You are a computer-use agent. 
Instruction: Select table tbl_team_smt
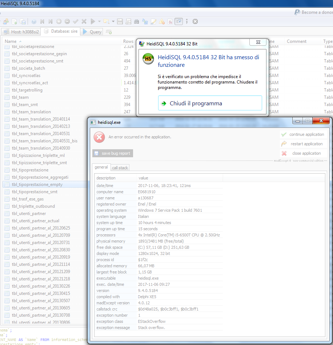point(25,105)
